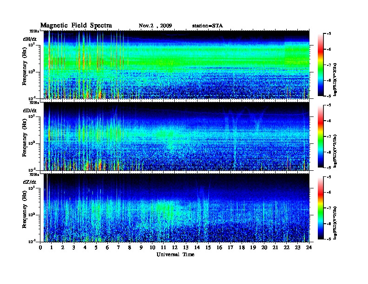Select the dD/dt panel label

tap(30, 110)
